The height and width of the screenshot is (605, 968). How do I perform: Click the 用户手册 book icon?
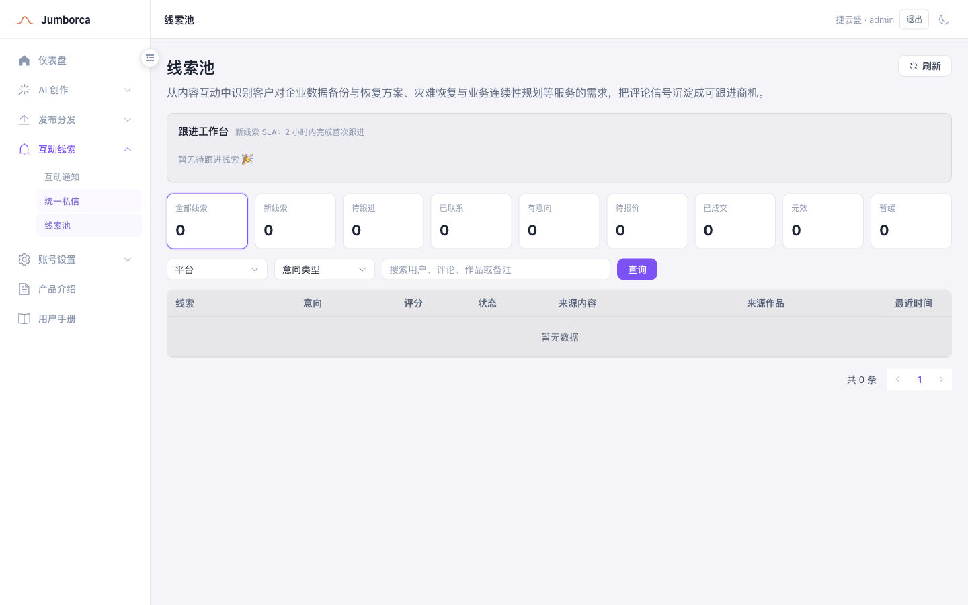(x=24, y=319)
